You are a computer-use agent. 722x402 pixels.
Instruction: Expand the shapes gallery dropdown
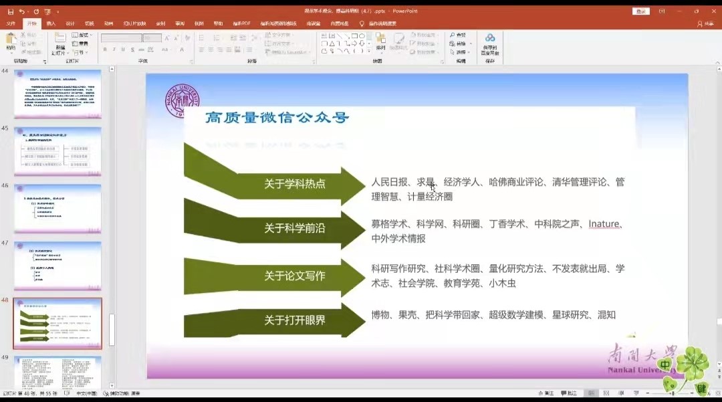(x=369, y=51)
